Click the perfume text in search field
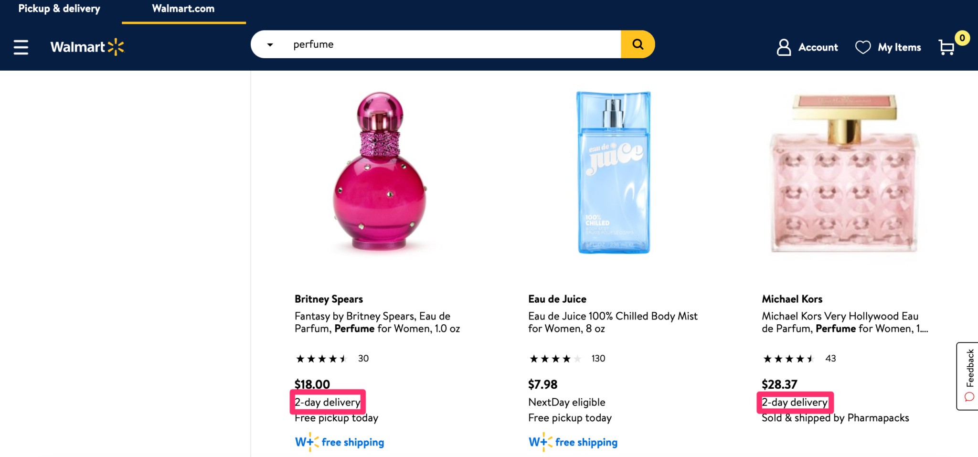978x457 pixels. coord(313,44)
